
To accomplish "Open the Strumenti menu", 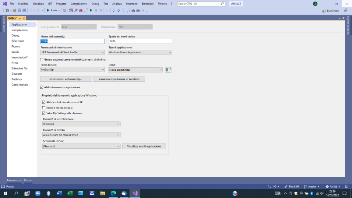I will click(132, 4).
